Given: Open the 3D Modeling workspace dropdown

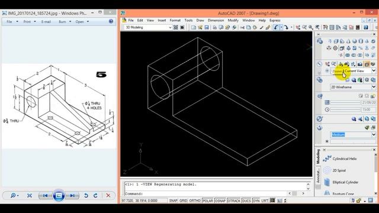Looking at the screenshot, I should [170, 28].
